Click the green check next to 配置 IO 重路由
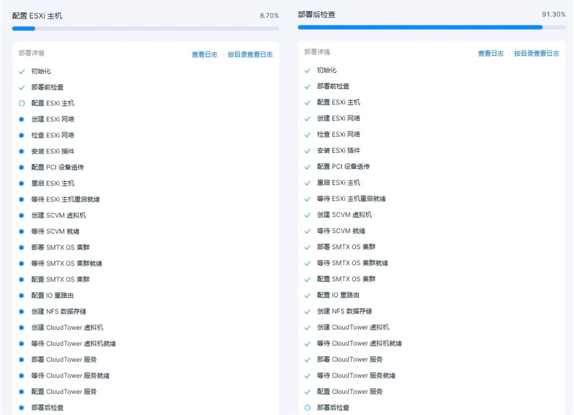Screen dimensions: 574x415 click(x=307, y=295)
